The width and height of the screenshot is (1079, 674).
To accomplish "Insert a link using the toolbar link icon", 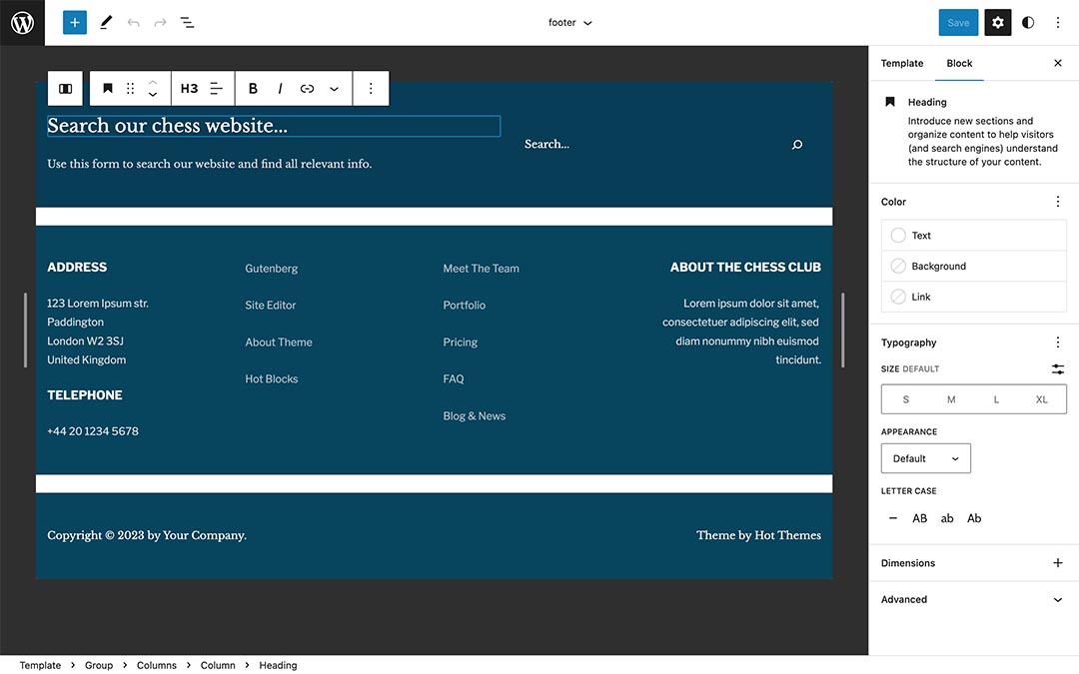I will 307,88.
